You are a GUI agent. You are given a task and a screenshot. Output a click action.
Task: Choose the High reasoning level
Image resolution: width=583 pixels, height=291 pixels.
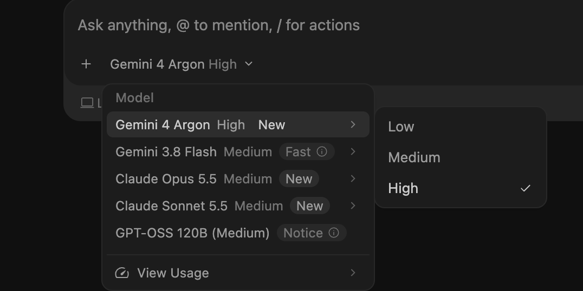[x=461, y=188]
